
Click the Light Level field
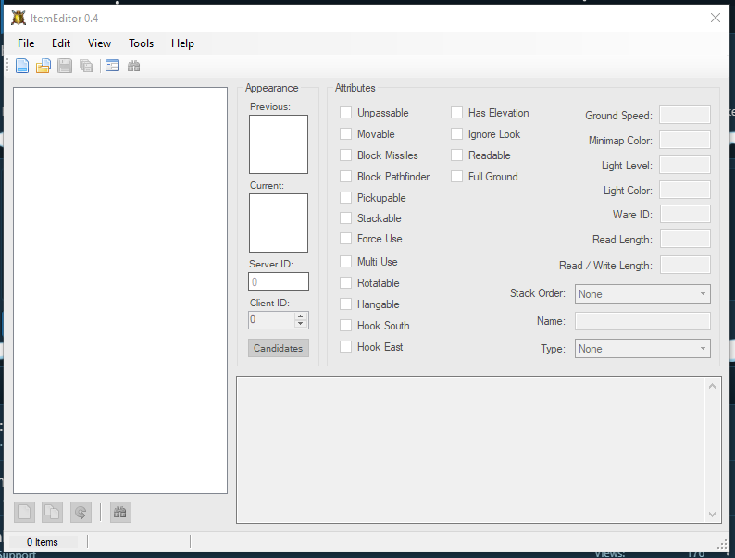685,165
